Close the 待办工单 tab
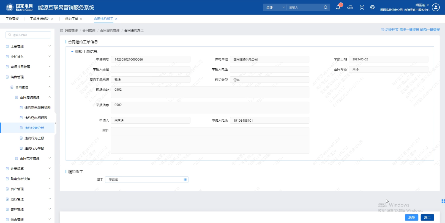The width and height of the screenshot is (445, 223). coord(81,19)
